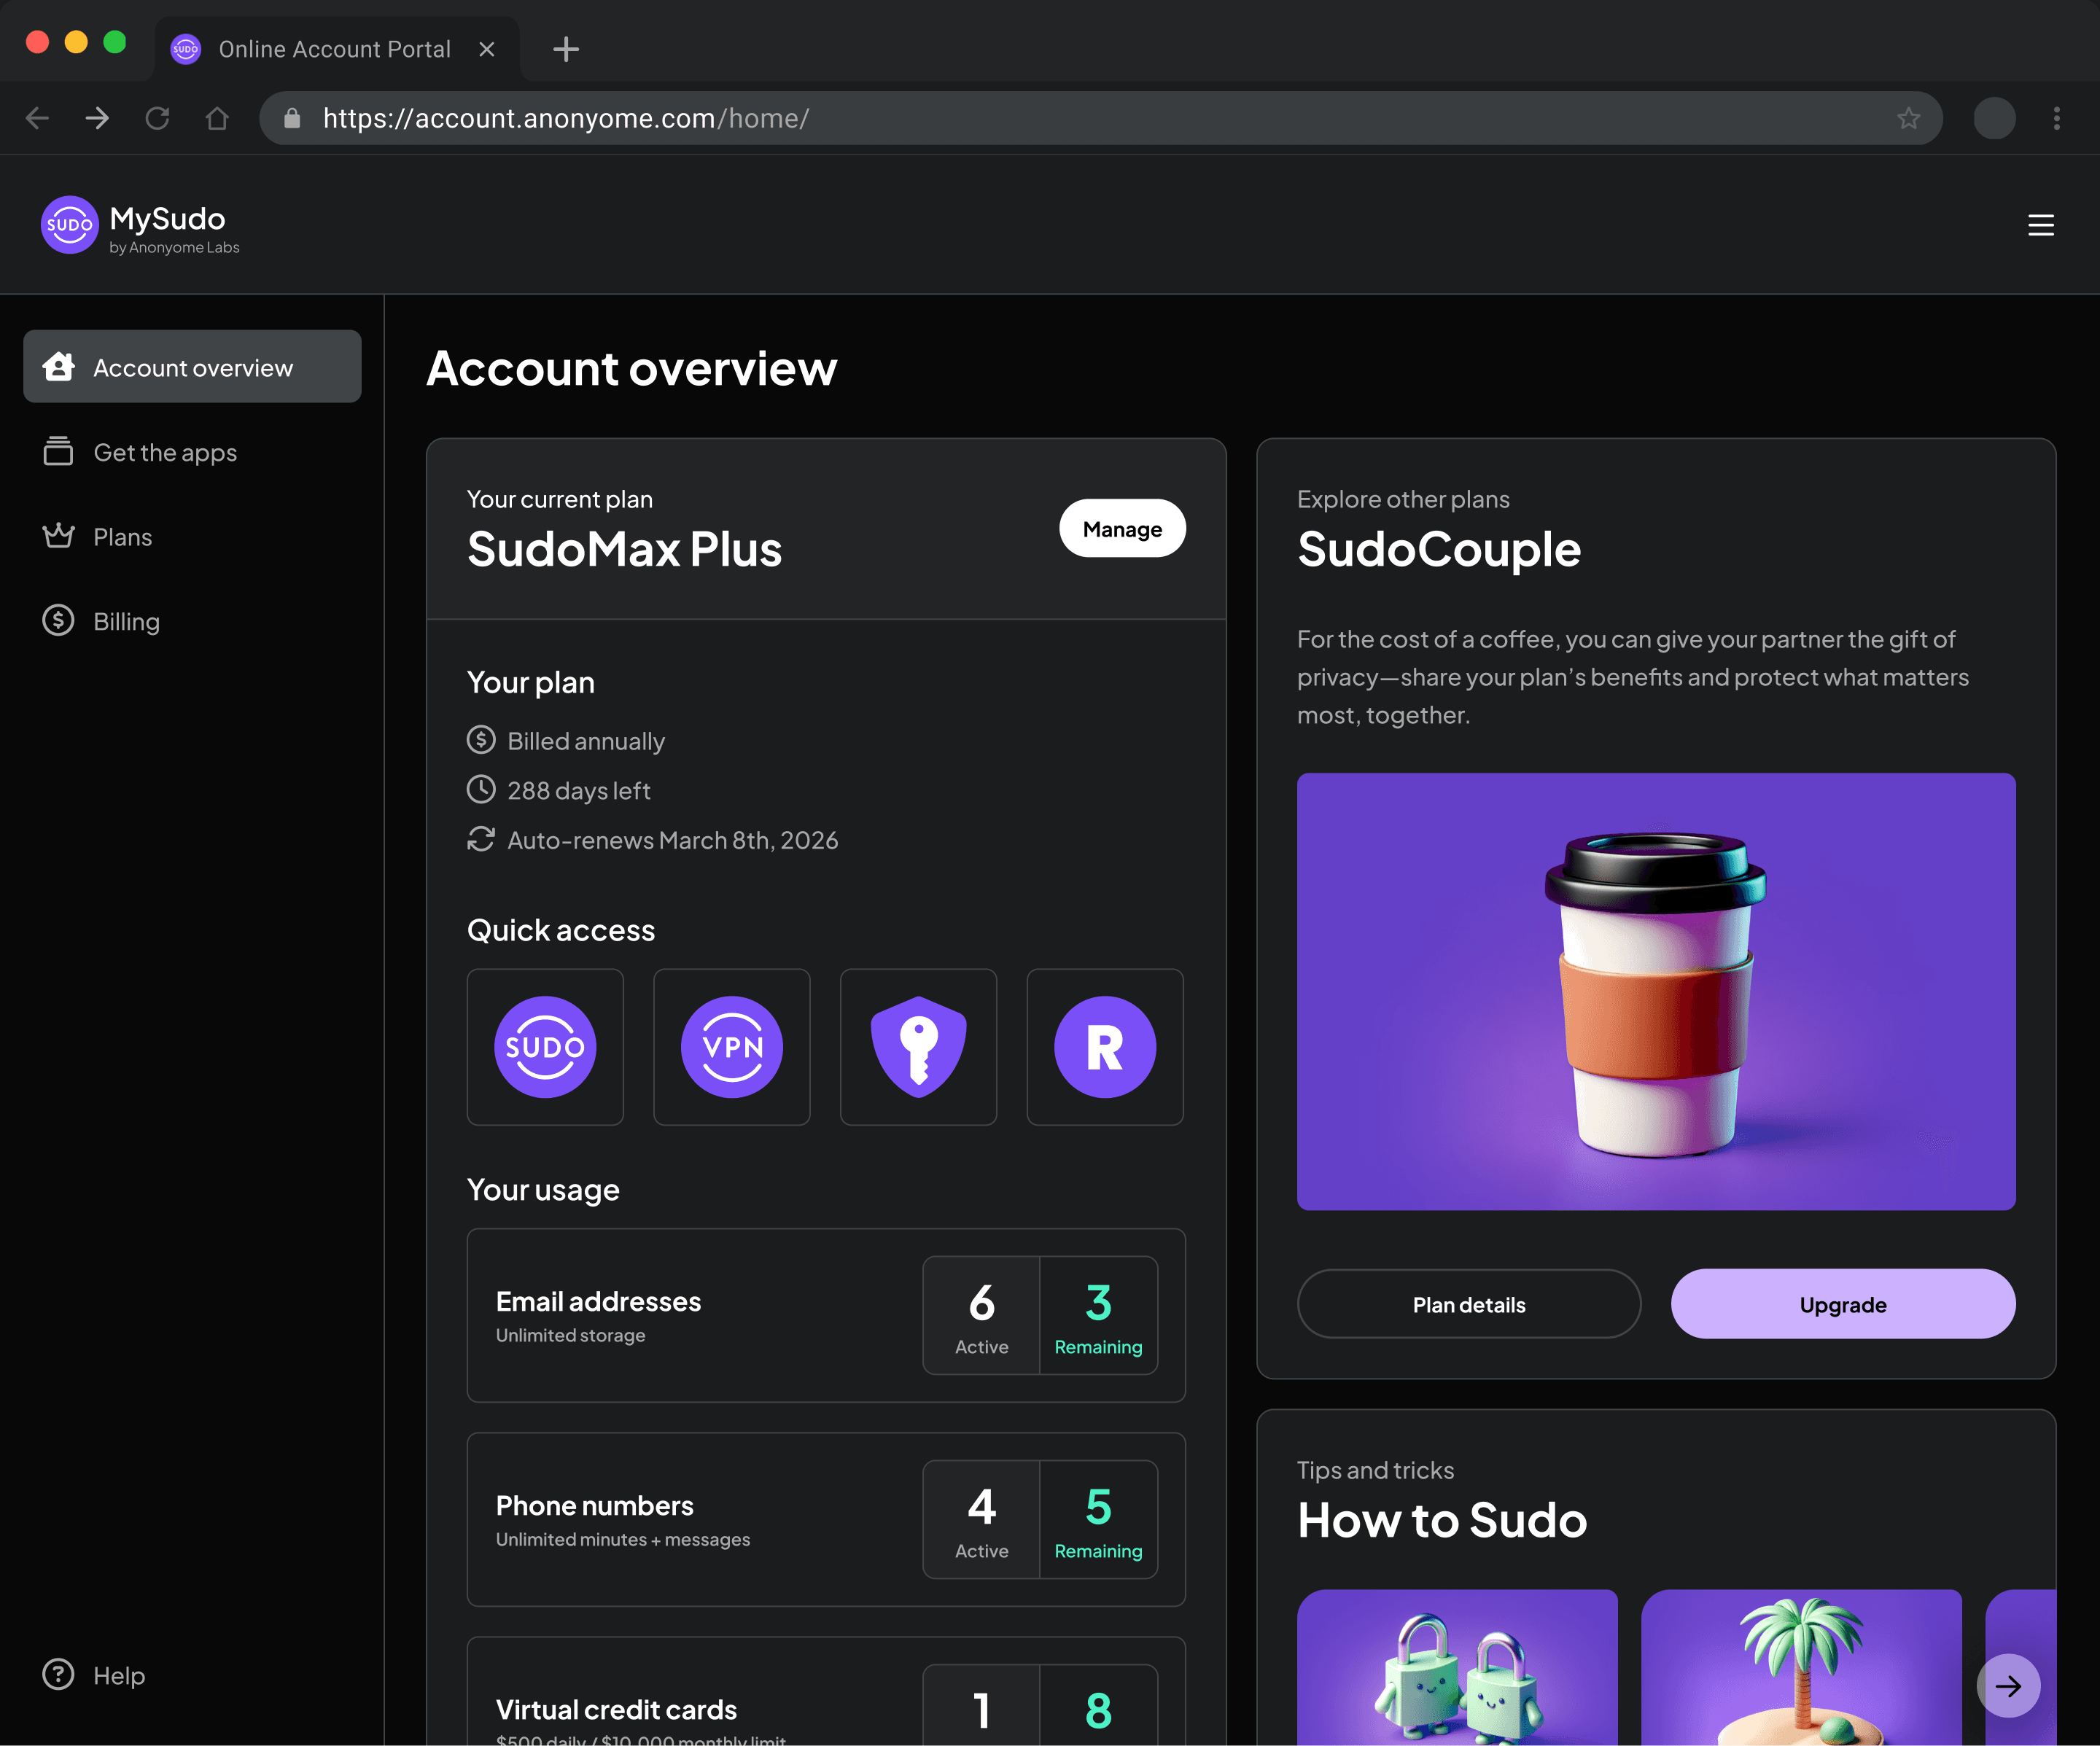Go to the browser home page icon
Screen dimensions: 2100x1746
(x=217, y=119)
